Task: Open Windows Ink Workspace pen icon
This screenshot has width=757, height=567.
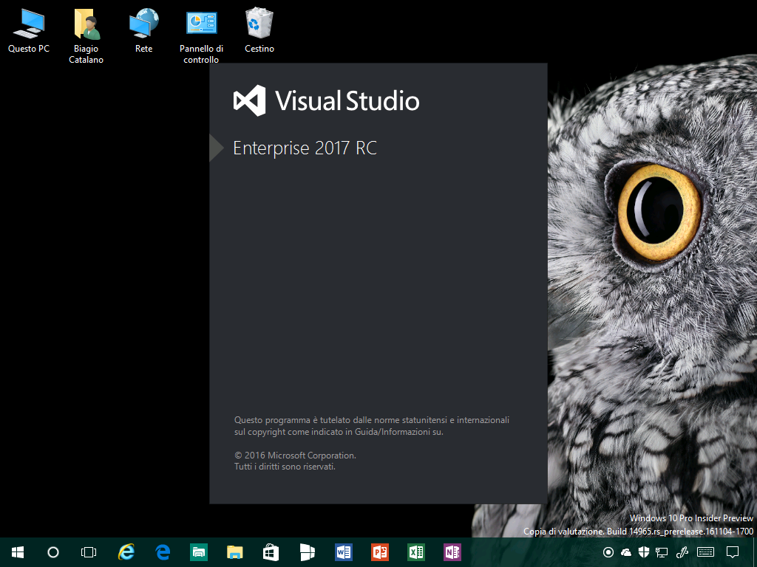Action: pyautogui.click(x=682, y=552)
